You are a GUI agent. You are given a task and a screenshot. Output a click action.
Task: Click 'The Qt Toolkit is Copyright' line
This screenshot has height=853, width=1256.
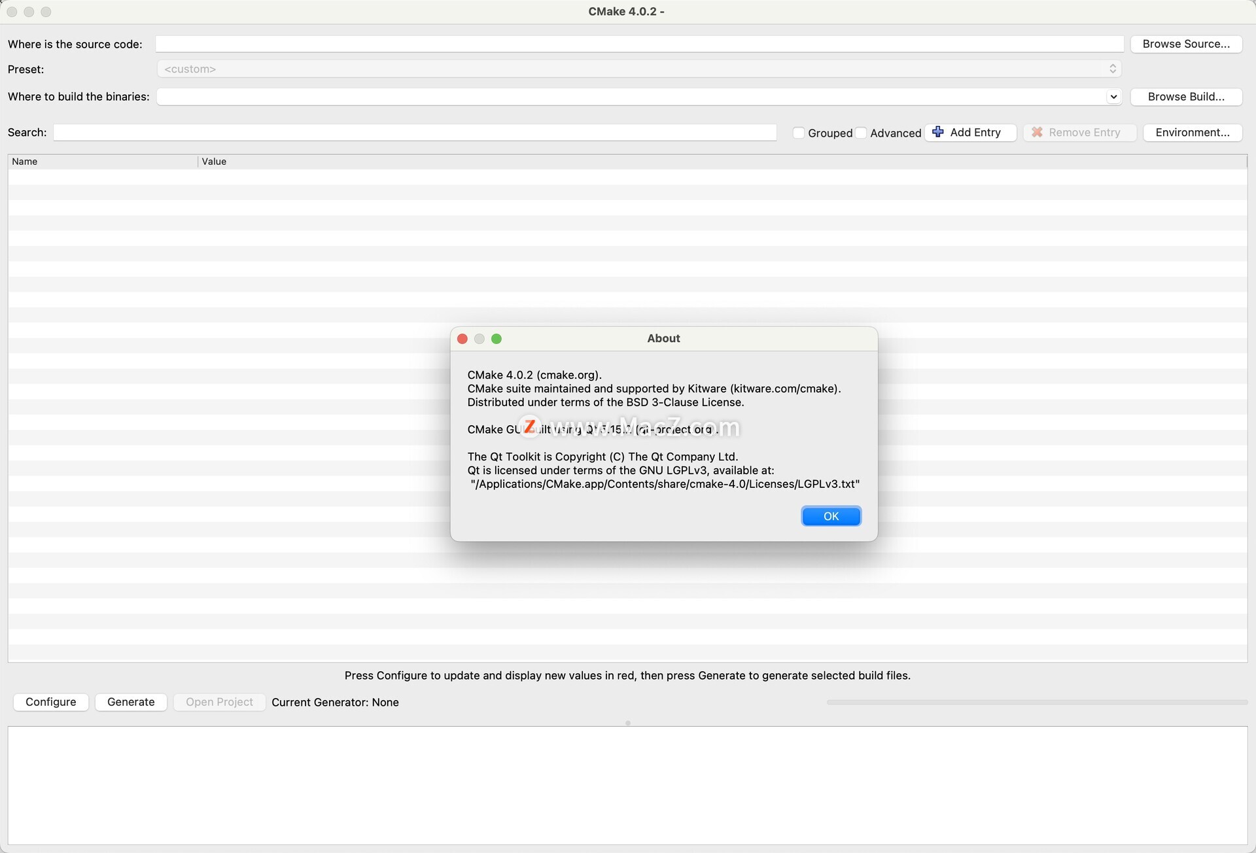coord(602,457)
